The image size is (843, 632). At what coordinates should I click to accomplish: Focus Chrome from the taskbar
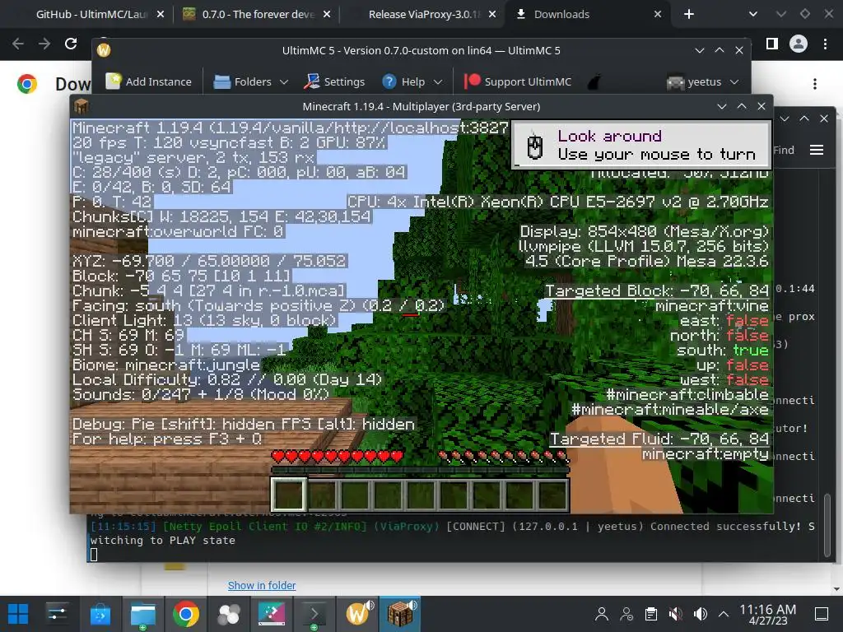186,614
